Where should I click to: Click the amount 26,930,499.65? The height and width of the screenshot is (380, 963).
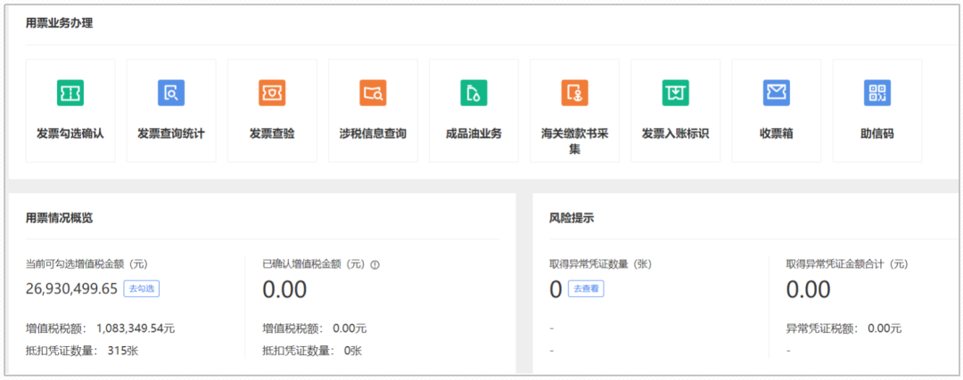72,289
